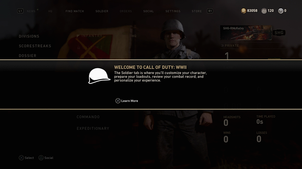Select Divisions in the left menu
Screen dimensions: 302x169
click(29, 36)
